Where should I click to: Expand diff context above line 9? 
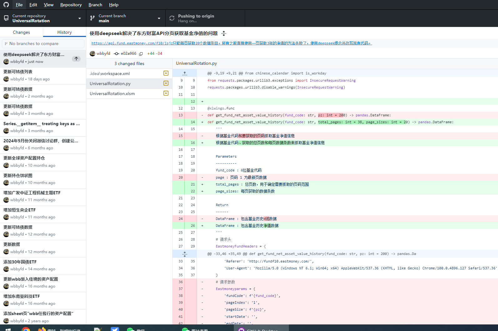(185, 73)
